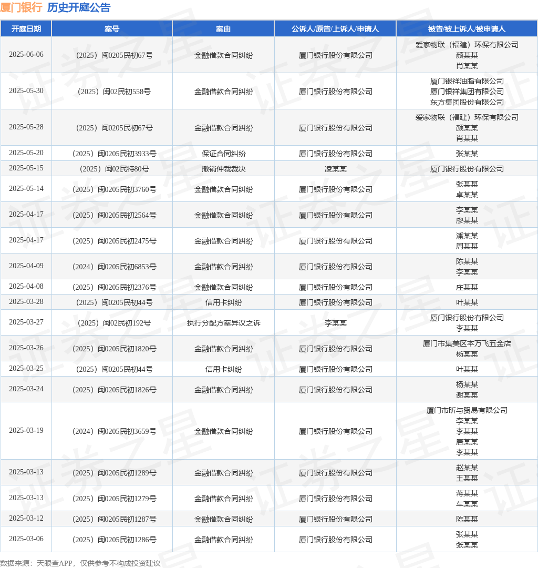The width and height of the screenshot is (538, 568).
Task: Click case number (2025)闽0205民初3933号
Action: [x=115, y=154]
